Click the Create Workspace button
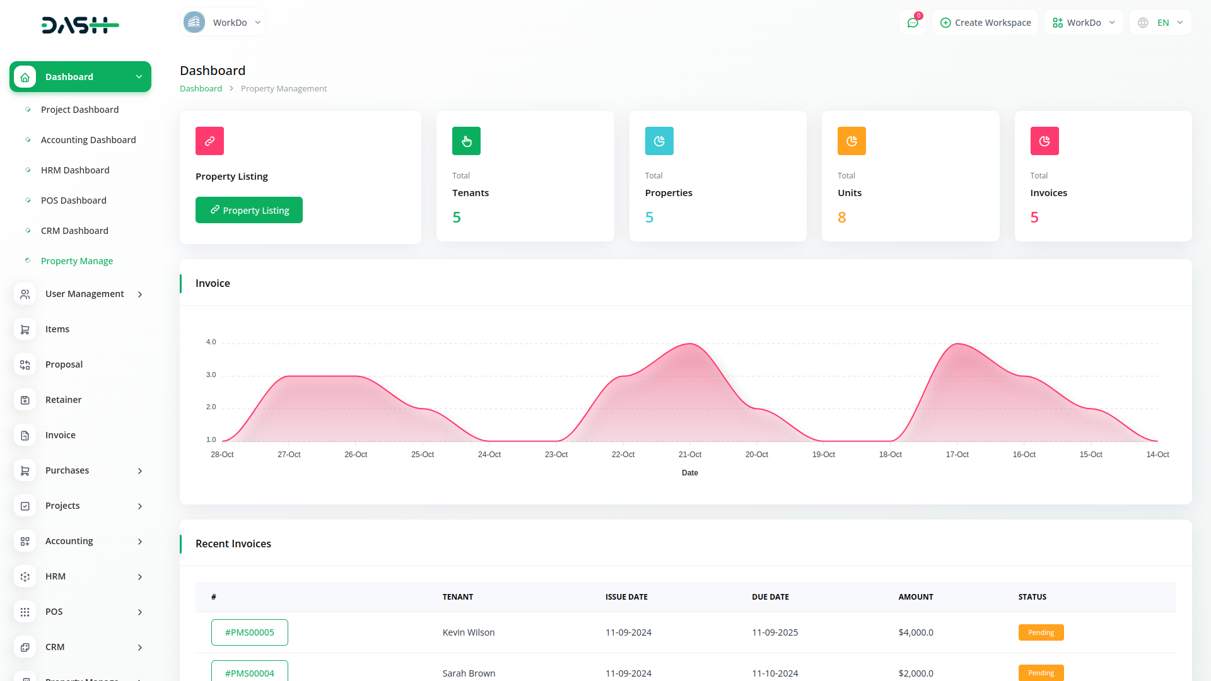Viewport: 1211px width, 681px height. click(985, 23)
